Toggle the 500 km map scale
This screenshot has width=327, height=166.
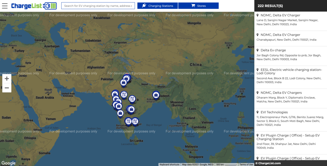(226, 164)
